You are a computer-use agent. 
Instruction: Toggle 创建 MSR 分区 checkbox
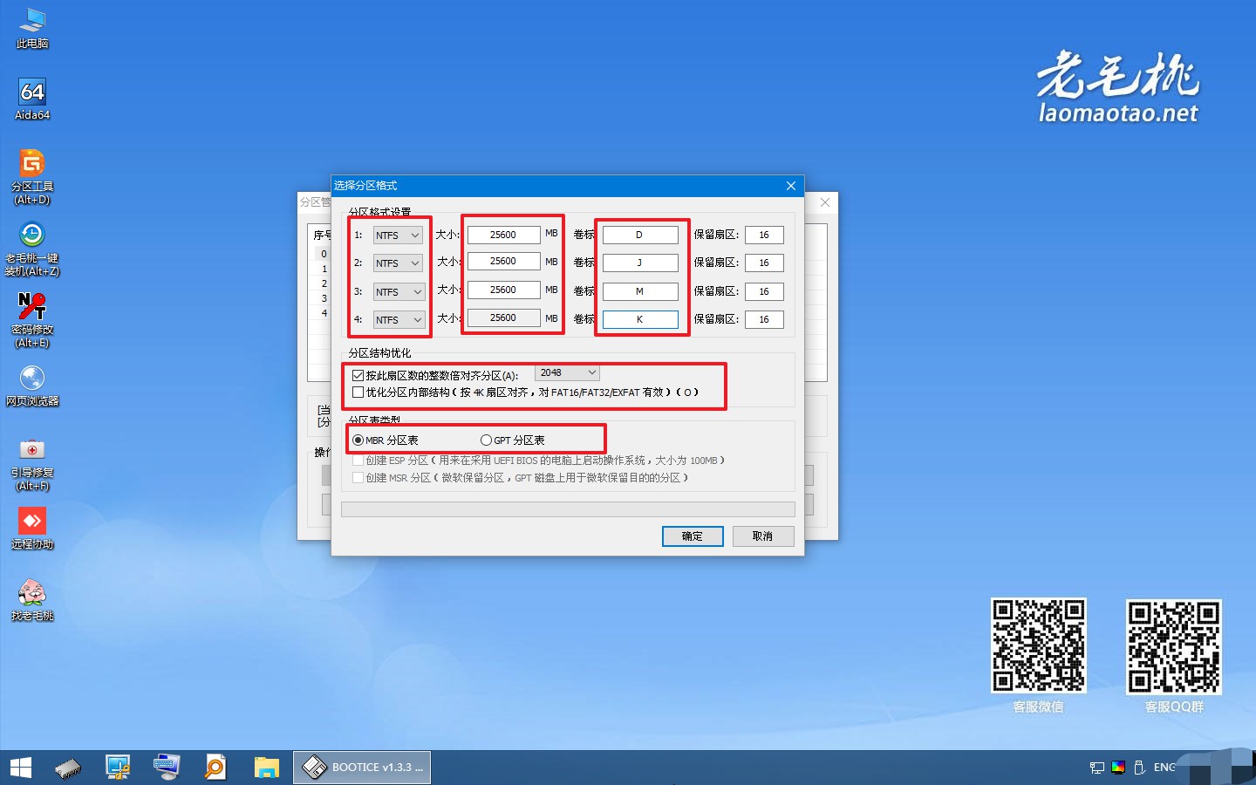click(x=358, y=478)
